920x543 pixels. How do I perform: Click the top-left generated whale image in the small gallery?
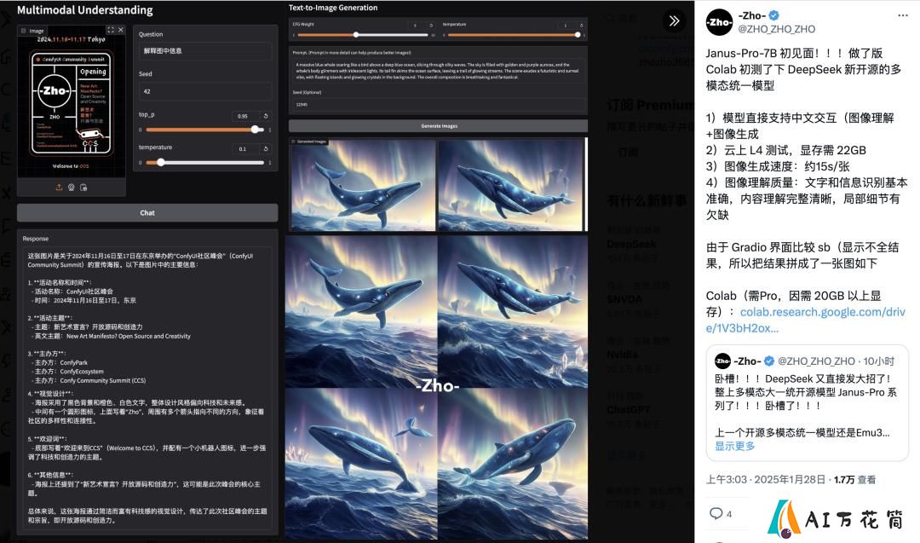click(x=363, y=186)
